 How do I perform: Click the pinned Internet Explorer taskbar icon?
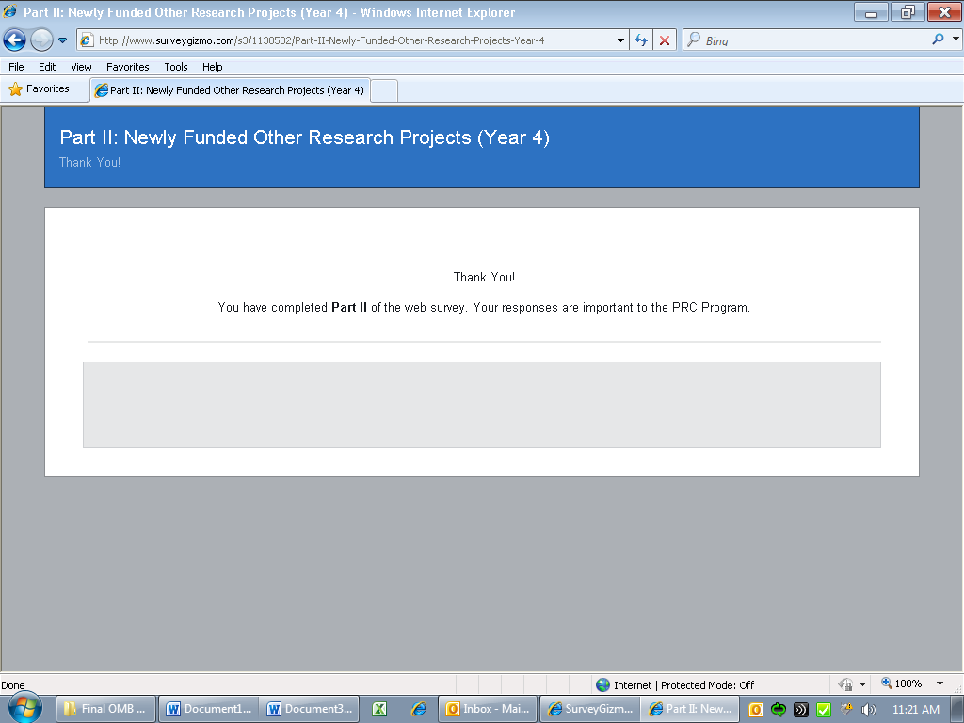click(419, 709)
